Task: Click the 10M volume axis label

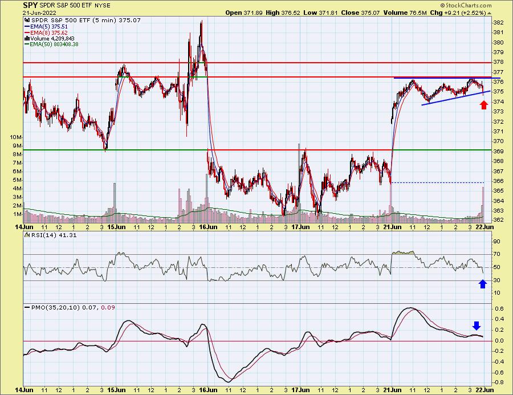Action: [x=16, y=137]
